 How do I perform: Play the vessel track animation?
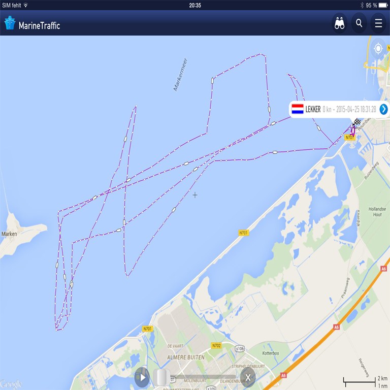click(142, 378)
